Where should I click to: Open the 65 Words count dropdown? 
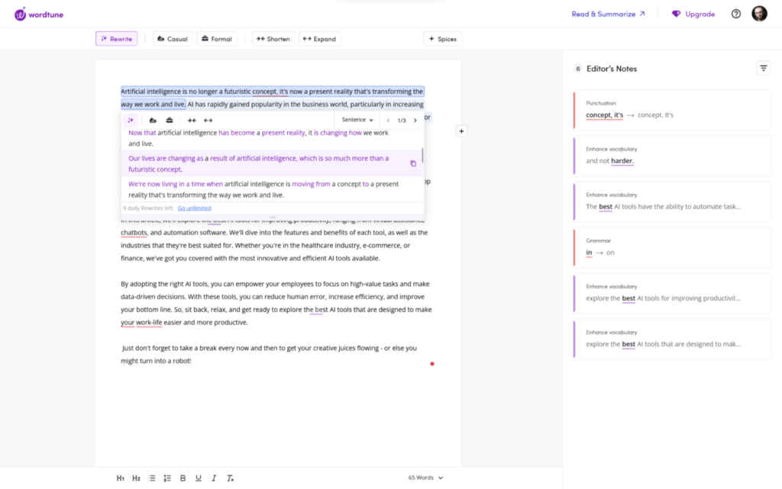point(425,478)
